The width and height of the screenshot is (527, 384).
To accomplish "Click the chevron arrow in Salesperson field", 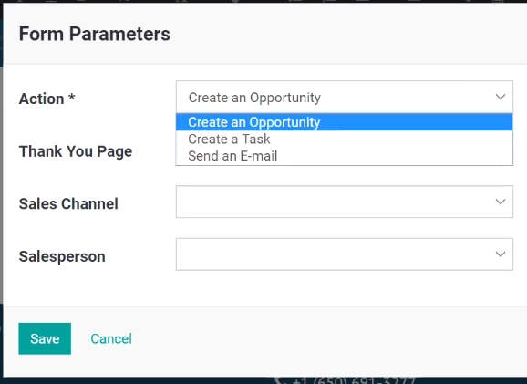I will coord(501,254).
